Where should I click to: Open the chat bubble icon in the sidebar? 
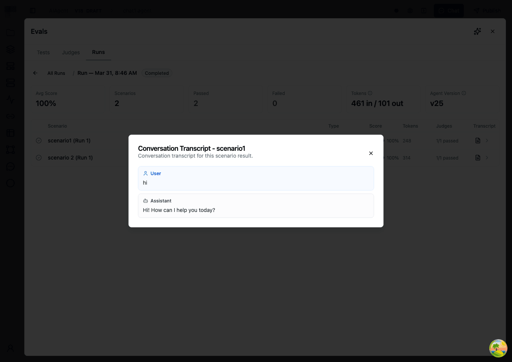10,166
